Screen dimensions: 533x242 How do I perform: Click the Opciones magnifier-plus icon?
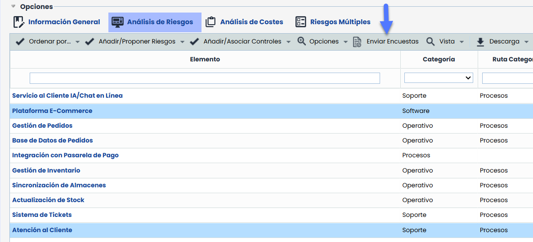(301, 42)
